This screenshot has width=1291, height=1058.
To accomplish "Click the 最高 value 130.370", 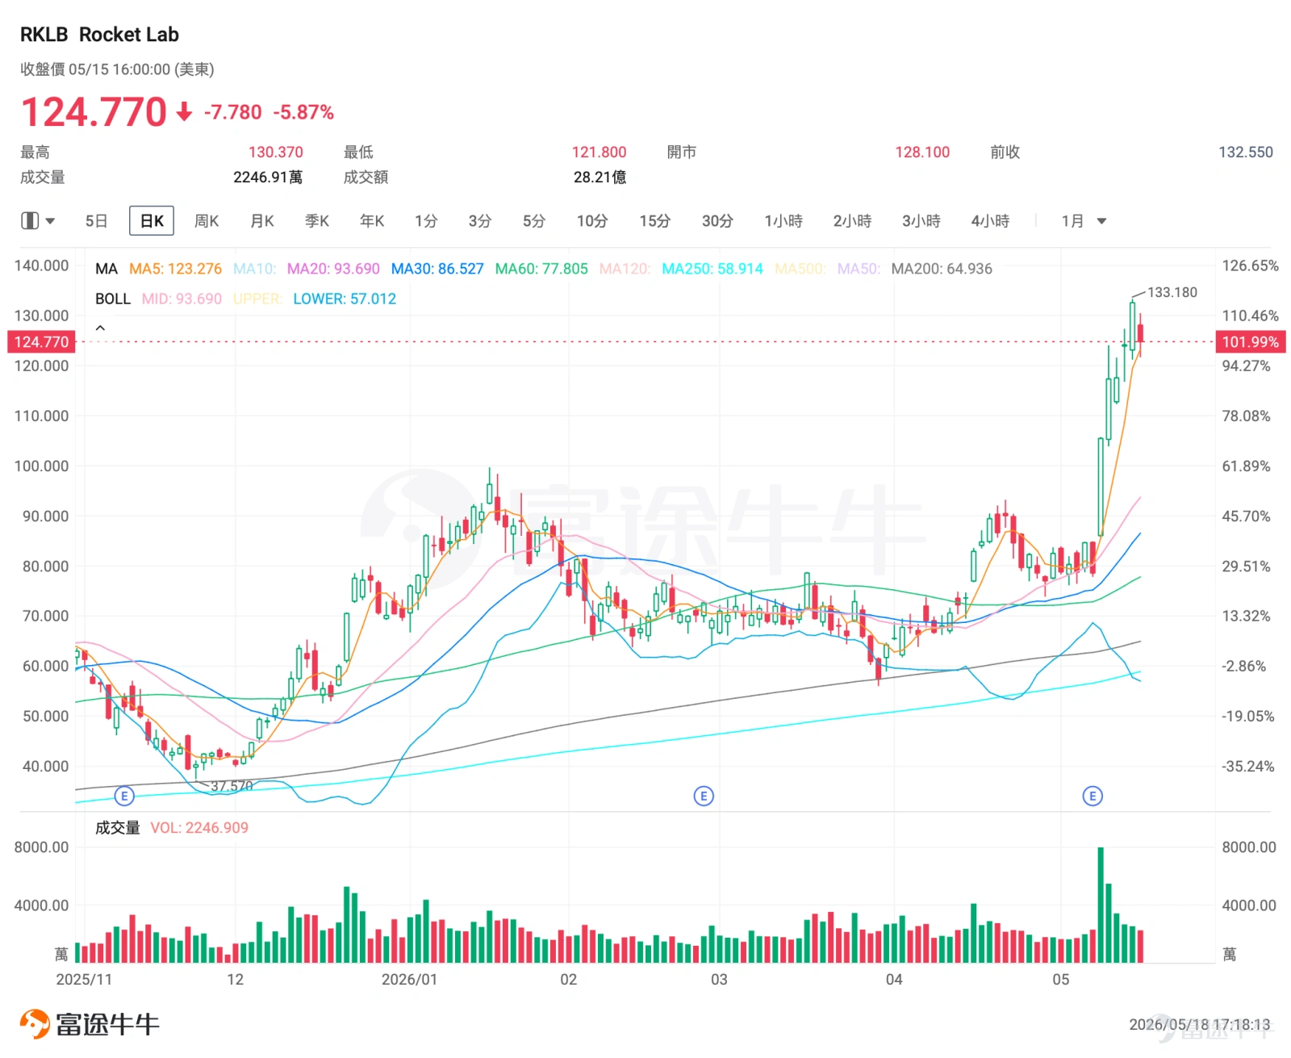I will tap(276, 153).
